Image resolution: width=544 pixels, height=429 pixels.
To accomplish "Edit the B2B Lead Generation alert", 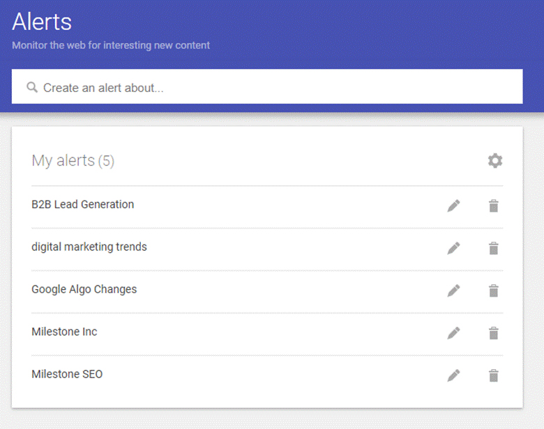I will [454, 205].
